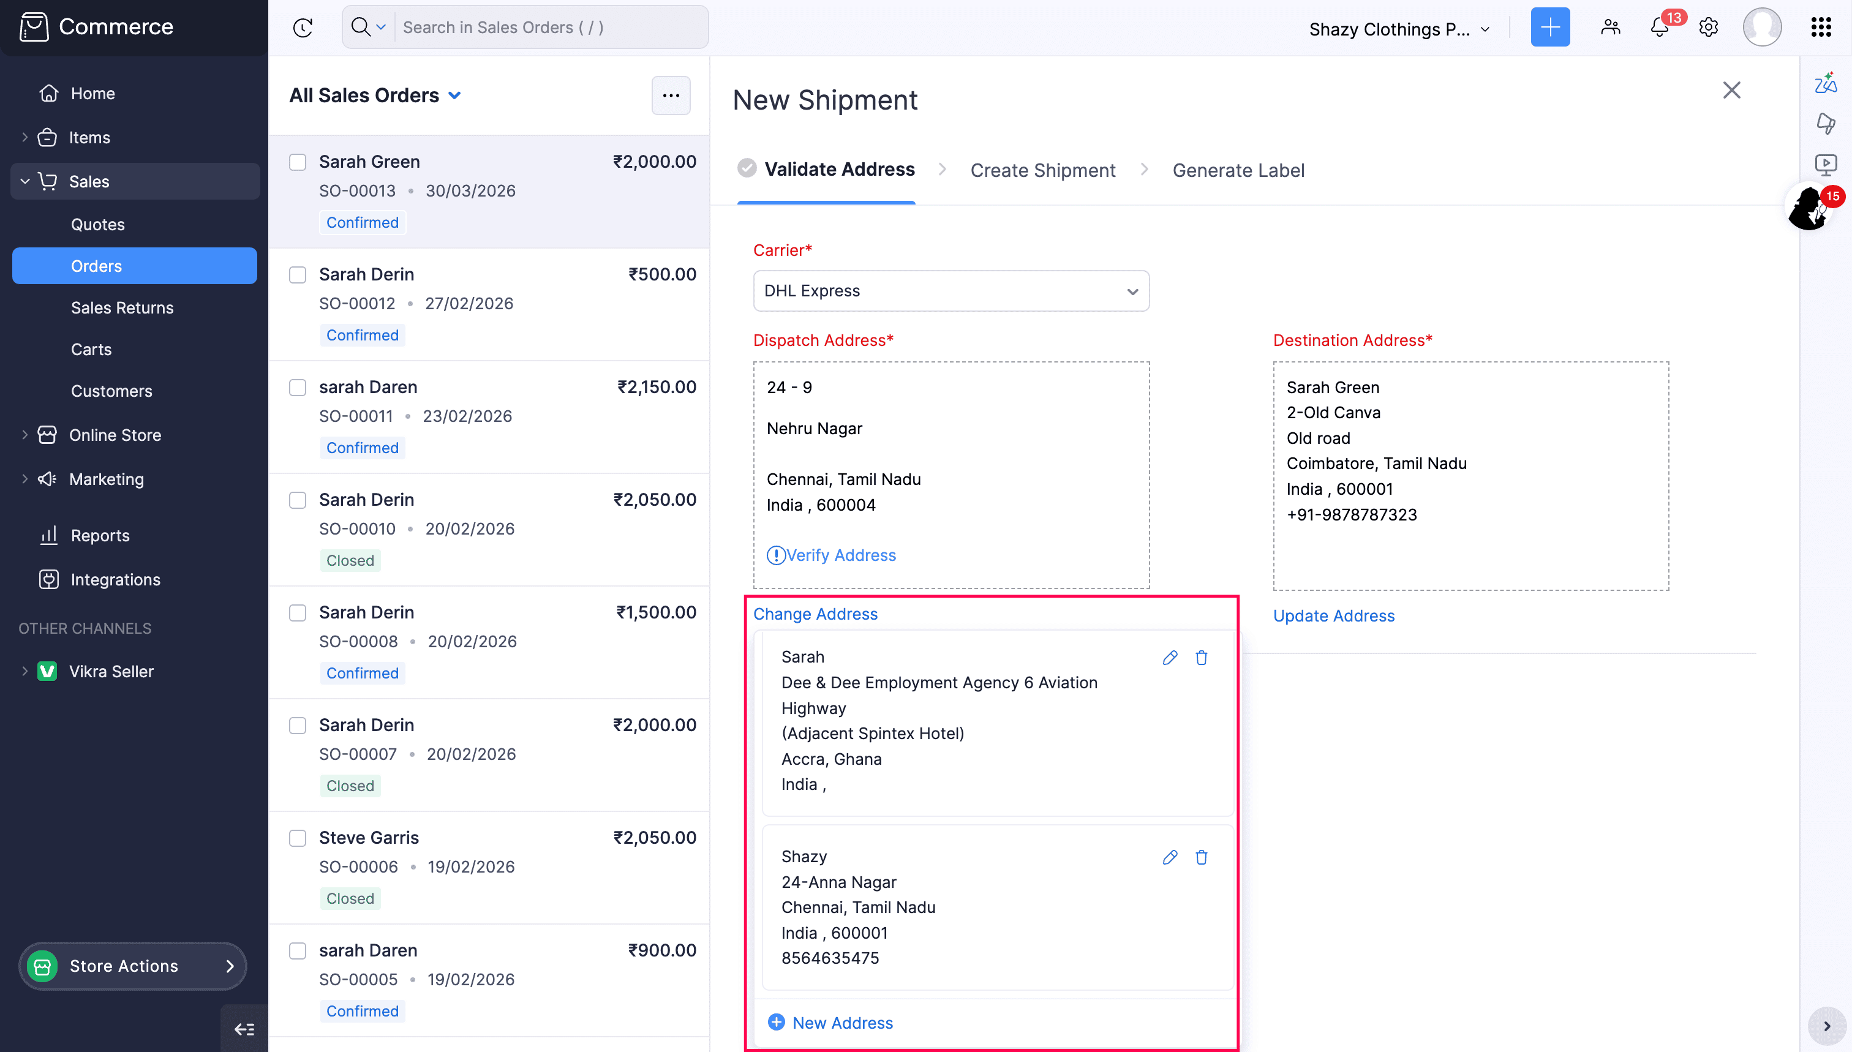This screenshot has width=1852, height=1052.
Task: Click the search magnifier icon
Action: [360, 28]
